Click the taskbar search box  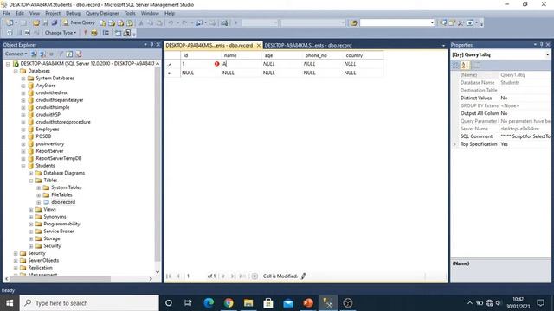89,303
